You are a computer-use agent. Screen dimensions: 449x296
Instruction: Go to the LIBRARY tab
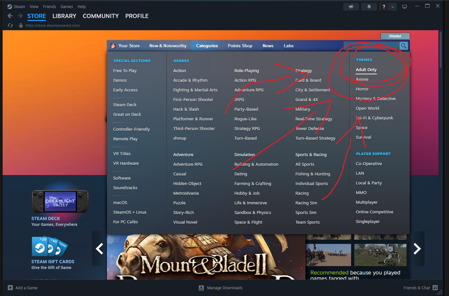coord(64,16)
